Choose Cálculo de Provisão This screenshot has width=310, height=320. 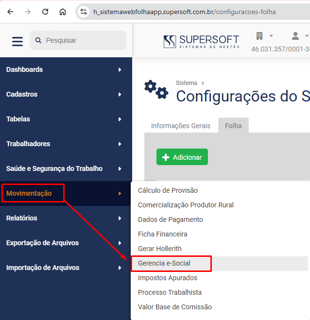168,190
